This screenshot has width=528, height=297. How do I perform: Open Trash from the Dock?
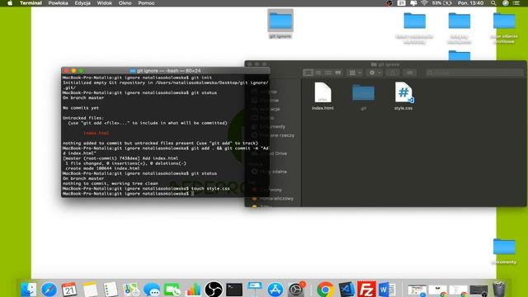(499, 290)
